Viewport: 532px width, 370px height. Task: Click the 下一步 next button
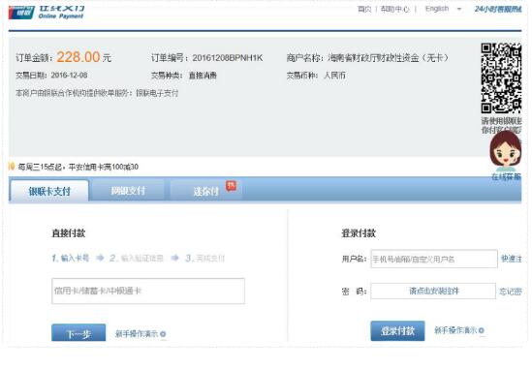pos(78,333)
